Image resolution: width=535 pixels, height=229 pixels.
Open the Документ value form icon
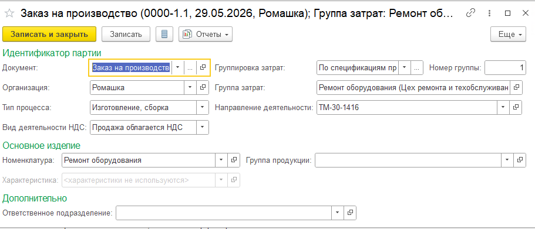tap(203, 67)
